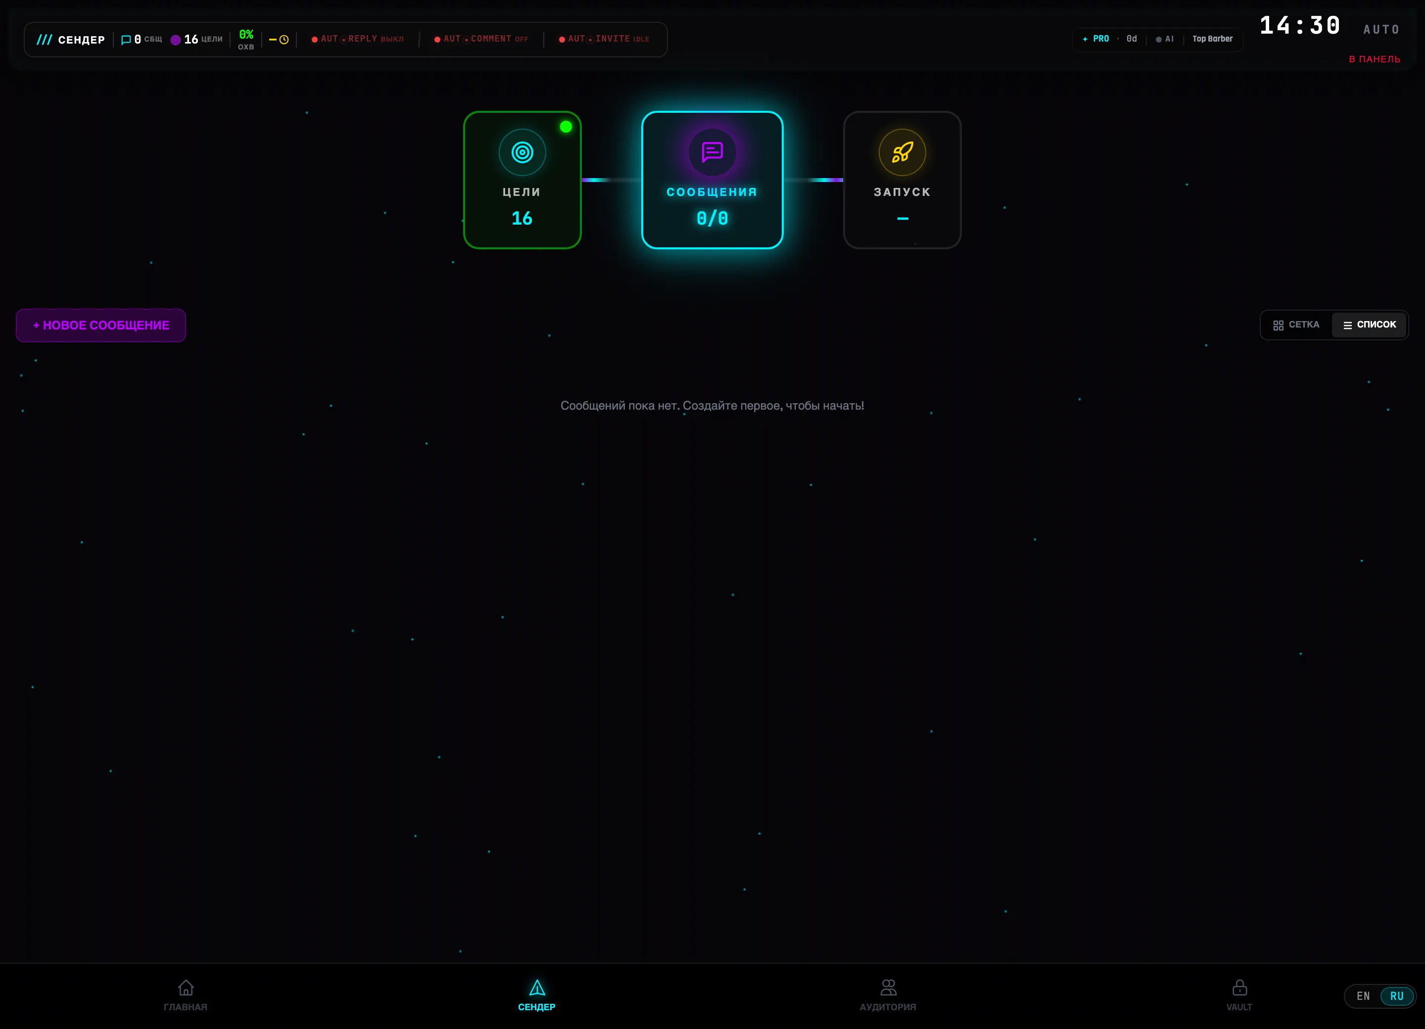Image resolution: width=1425 pixels, height=1029 pixels.
Task: Click the empty-state text Сообщений пока нет
Action: [712, 406]
